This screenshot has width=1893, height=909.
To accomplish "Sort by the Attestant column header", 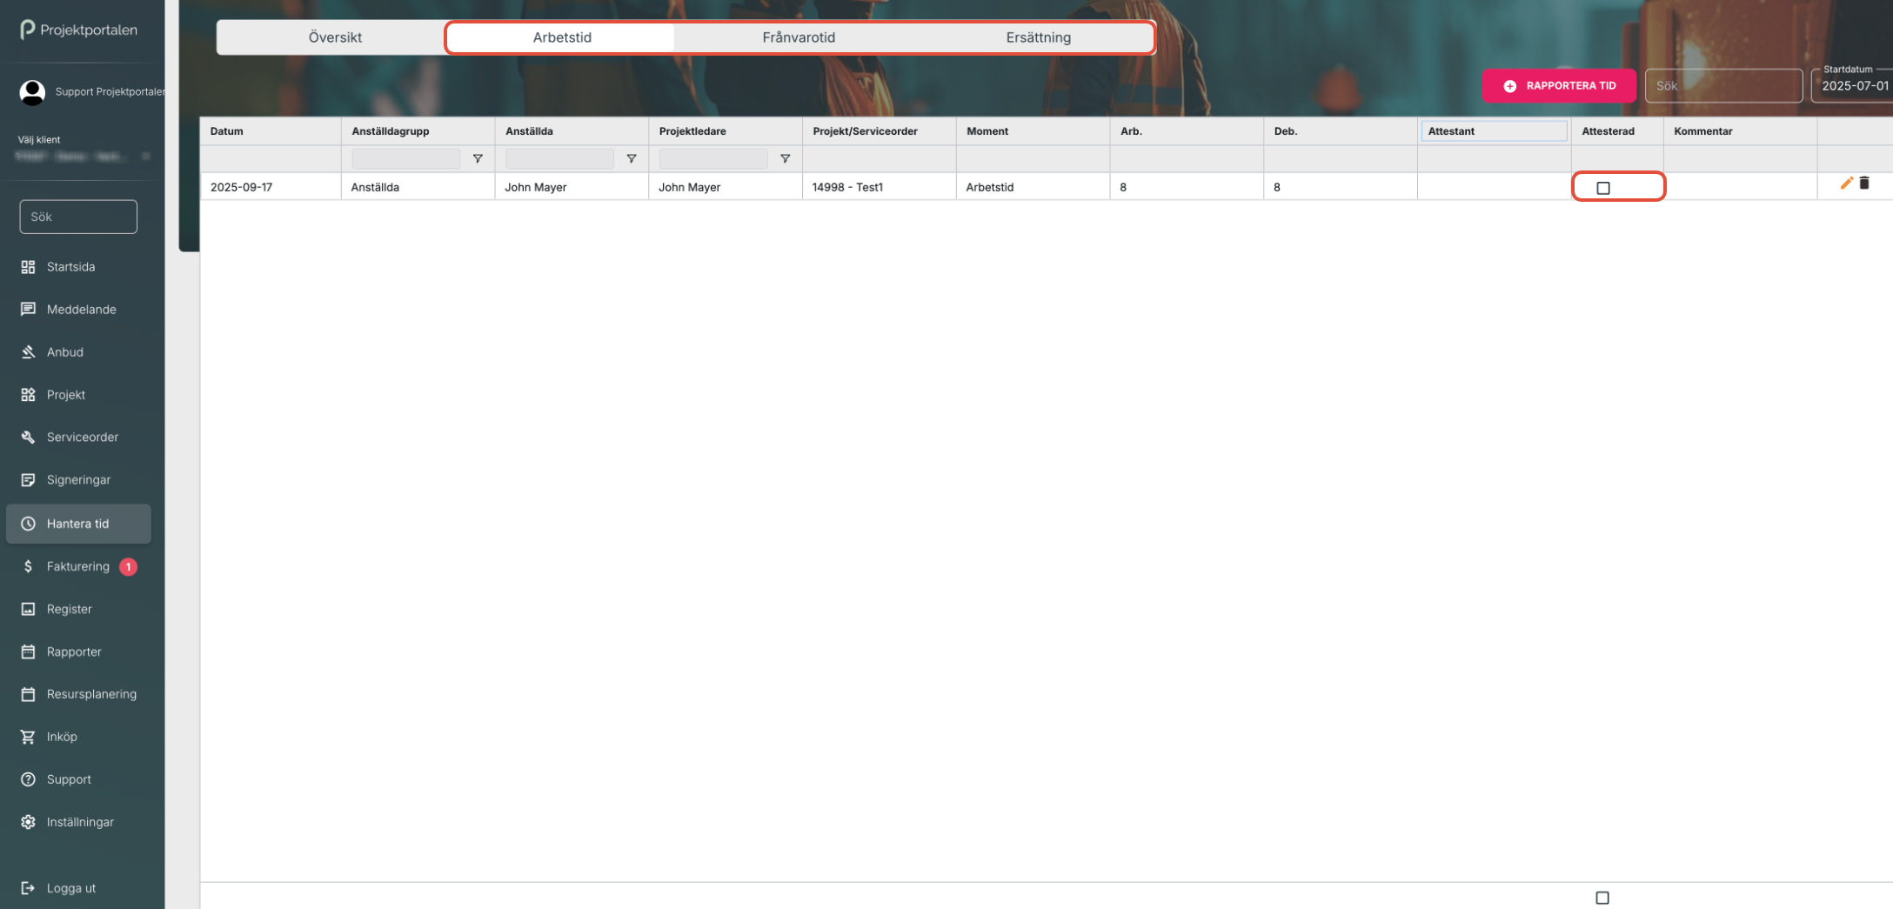I will pos(1494,131).
